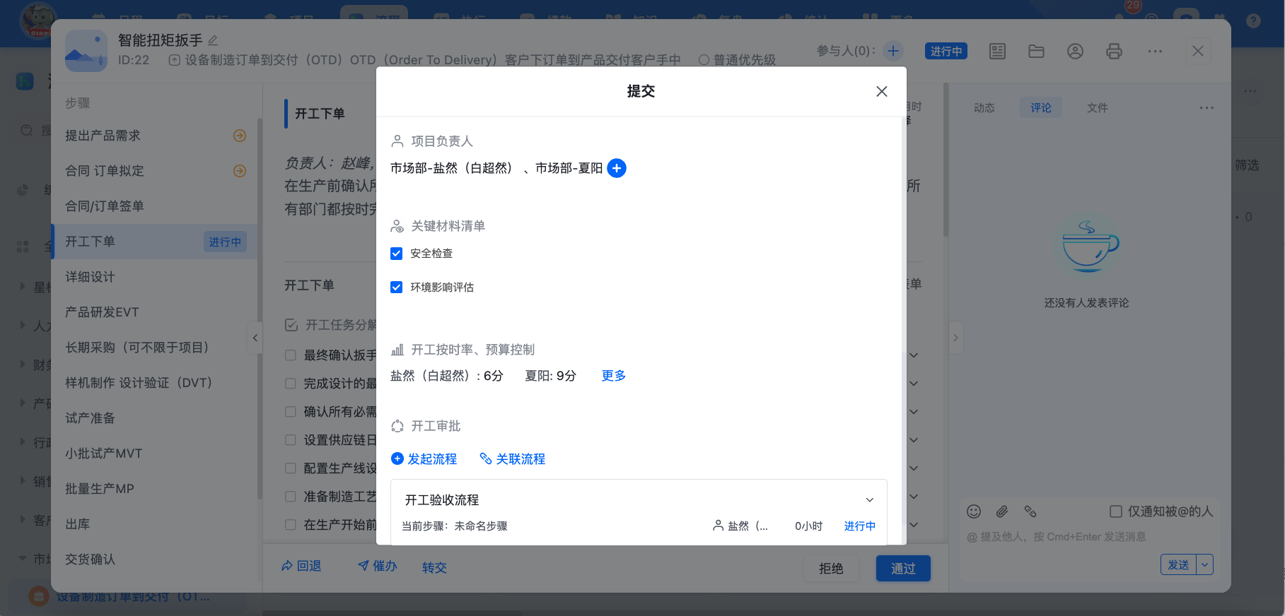
Task: Close the 提交 dialog
Action: tap(881, 91)
